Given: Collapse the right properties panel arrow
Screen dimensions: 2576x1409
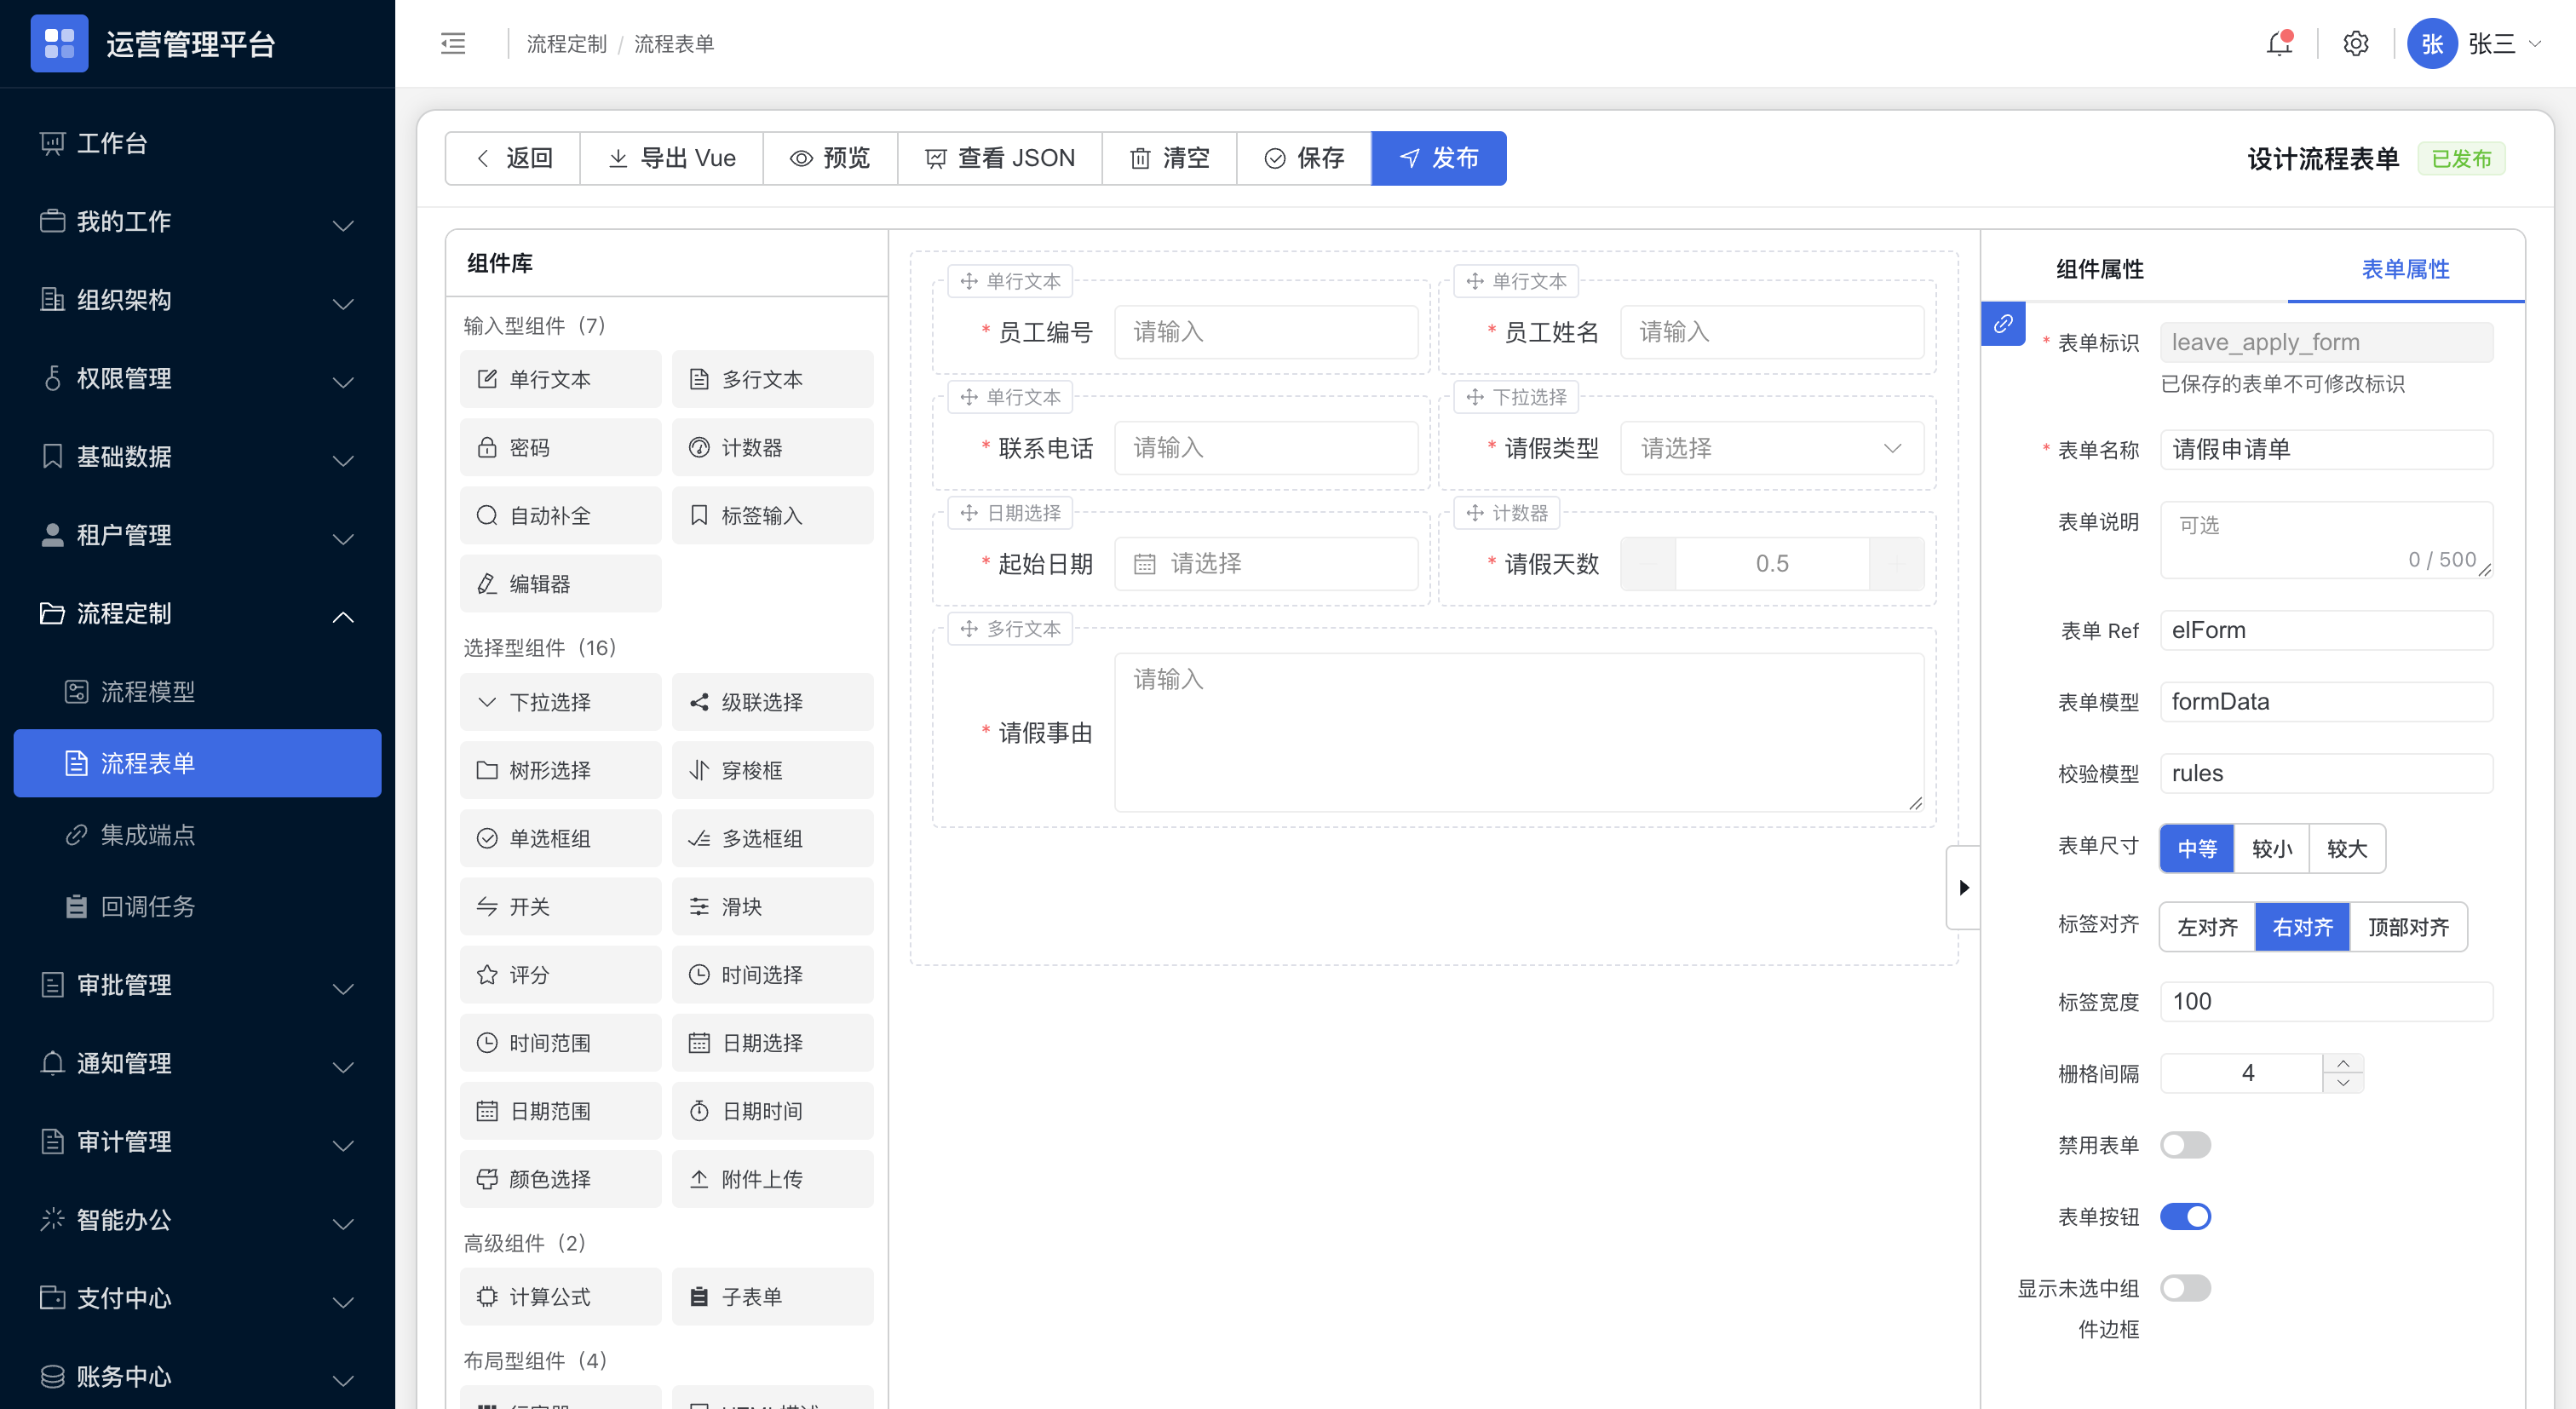Looking at the screenshot, I should (1963, 888).
